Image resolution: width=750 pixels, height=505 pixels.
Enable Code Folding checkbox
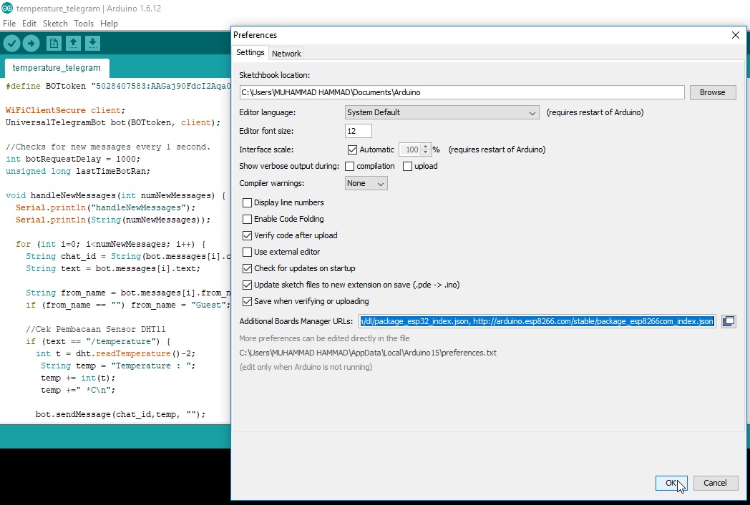coord(248,219)
